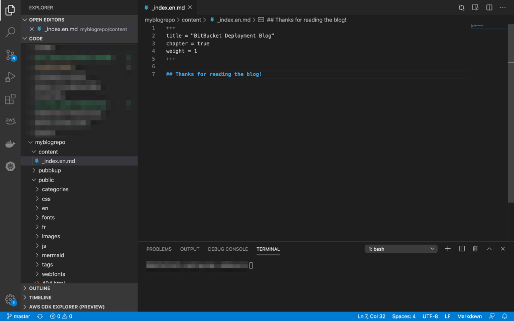Select the Run and Debug icon
The height and width of the screenshot is (321, 514).
point(11,77)
